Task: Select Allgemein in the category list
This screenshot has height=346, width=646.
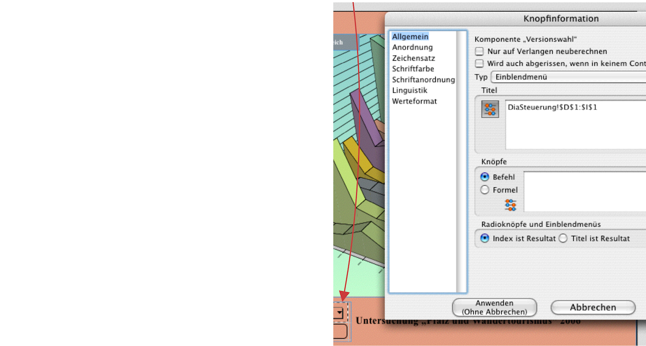Action: [x=410, y=37]
